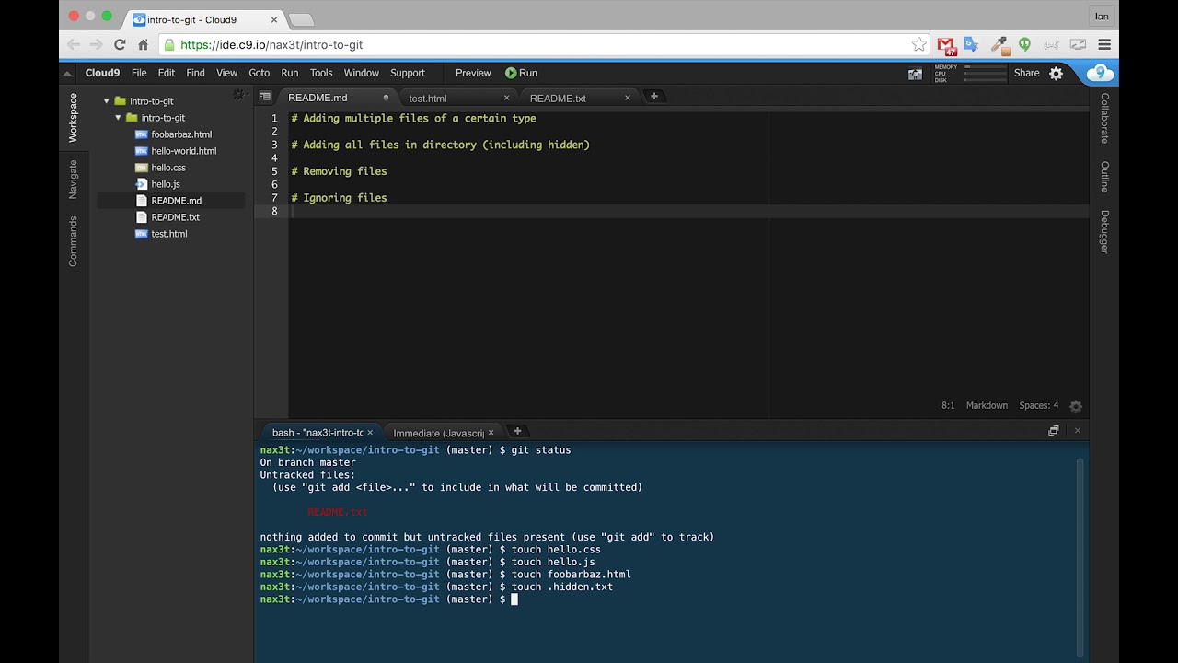Close the test.html editor tab
This screenshot has height=663, width=1178.
[506, 98]
